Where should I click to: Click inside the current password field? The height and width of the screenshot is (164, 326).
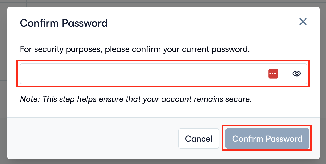coord(141,74)
